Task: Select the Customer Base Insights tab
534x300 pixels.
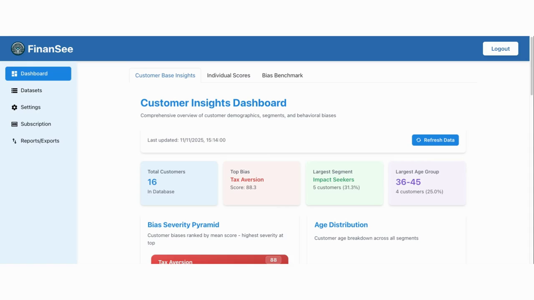Action: coord(165,75)
